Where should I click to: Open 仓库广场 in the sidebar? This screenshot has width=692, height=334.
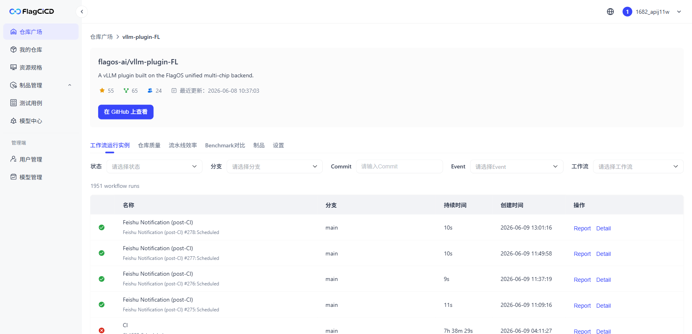point(41,32)
